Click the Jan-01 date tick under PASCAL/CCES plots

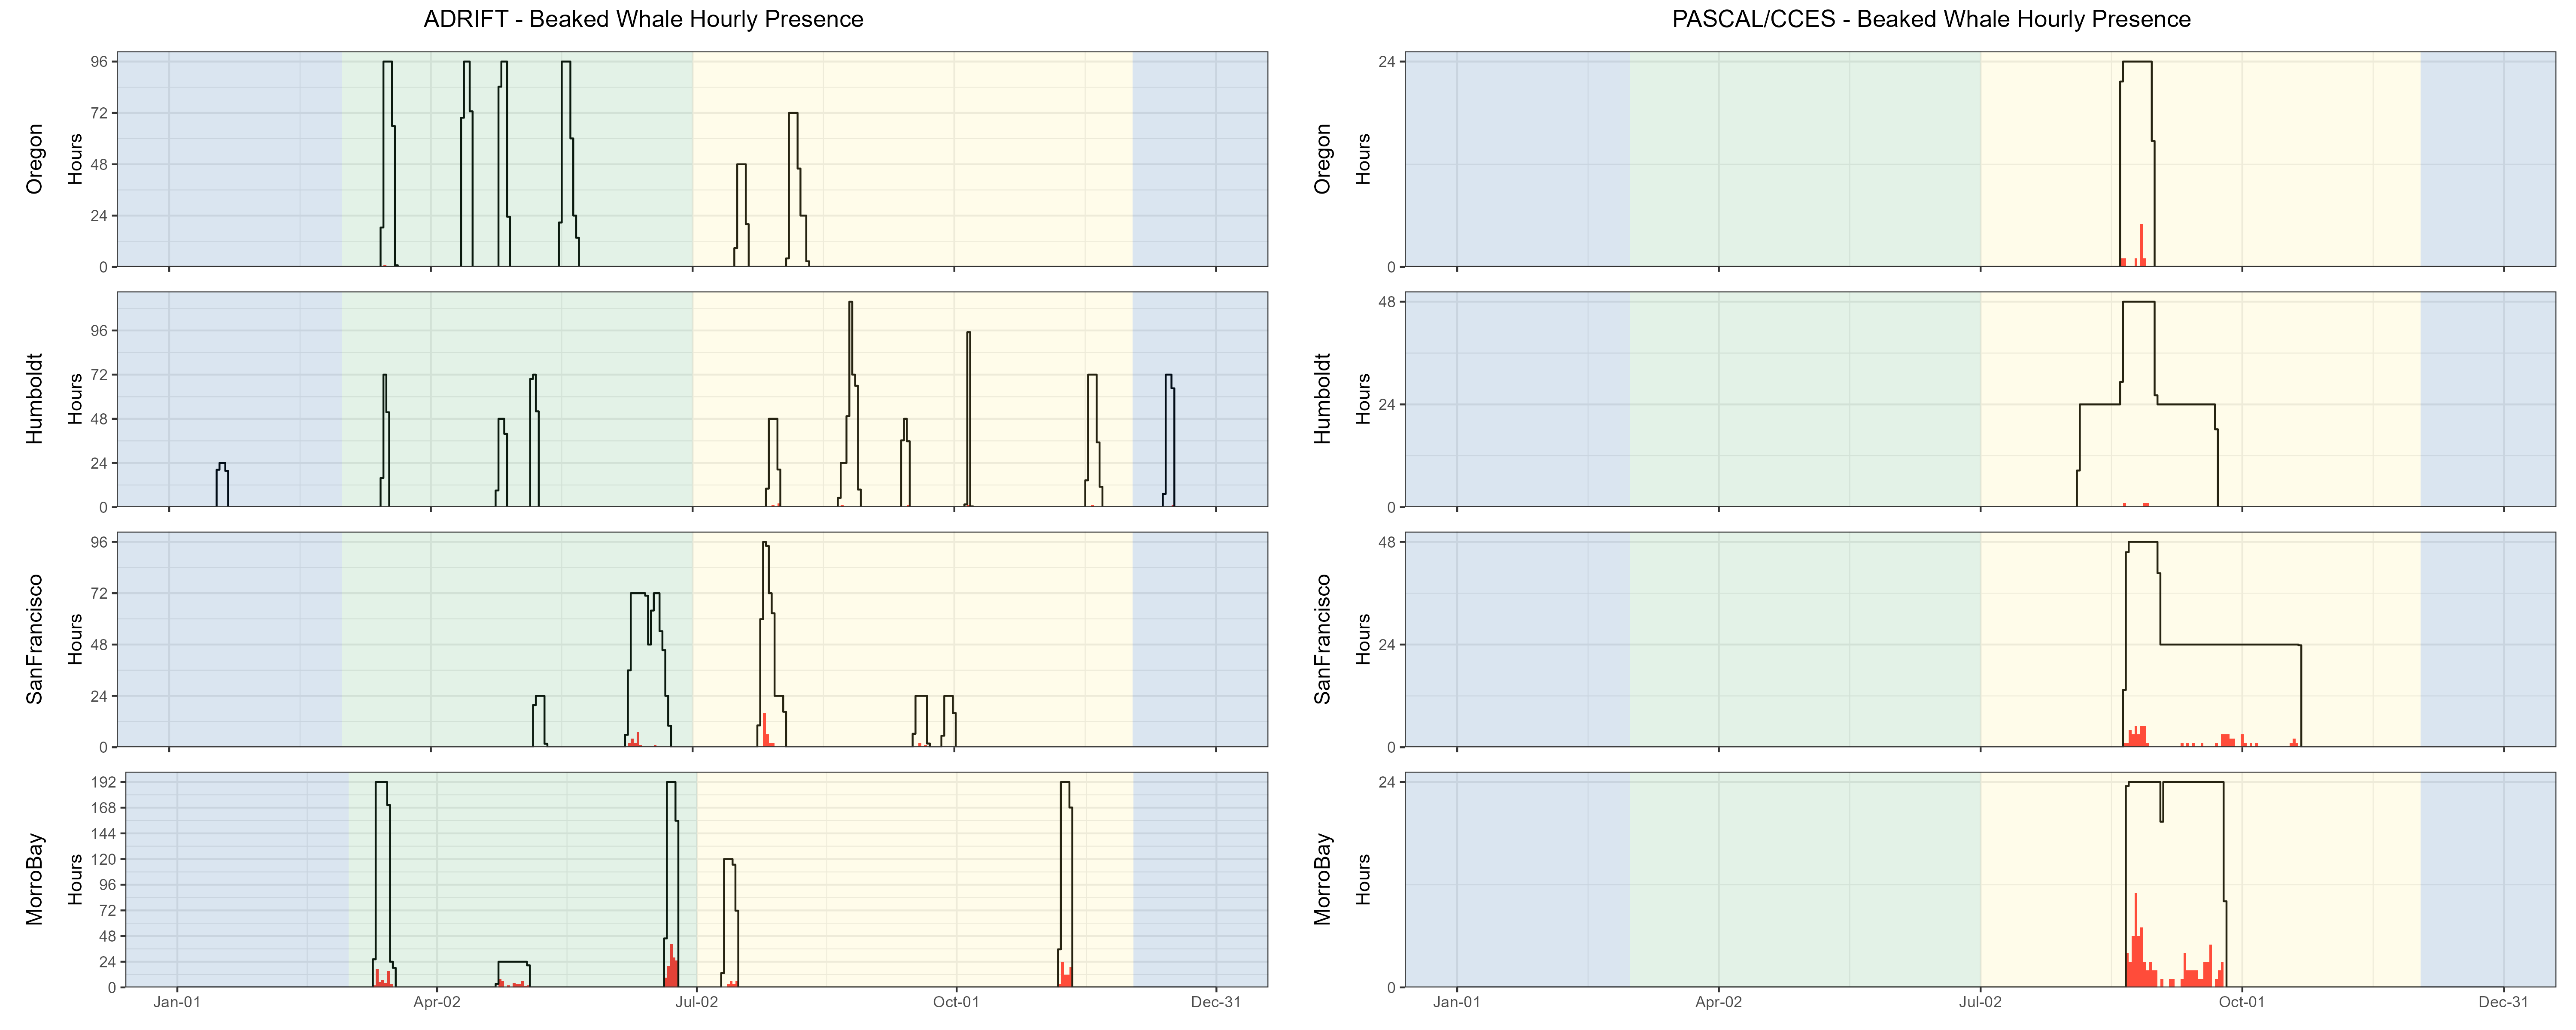coord(1457,1002)
